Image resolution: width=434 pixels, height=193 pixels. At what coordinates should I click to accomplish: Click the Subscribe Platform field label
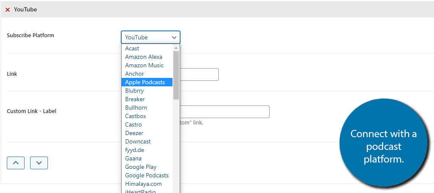click(x=31, y=36)
